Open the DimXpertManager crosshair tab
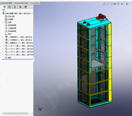Viewport: 132px width, 116px height. click(20, 7)
